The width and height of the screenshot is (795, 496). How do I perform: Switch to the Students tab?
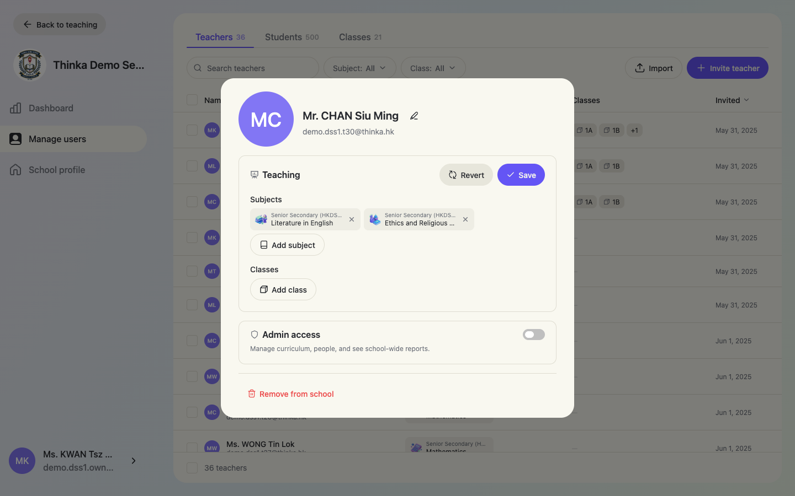tap(292, 37)
